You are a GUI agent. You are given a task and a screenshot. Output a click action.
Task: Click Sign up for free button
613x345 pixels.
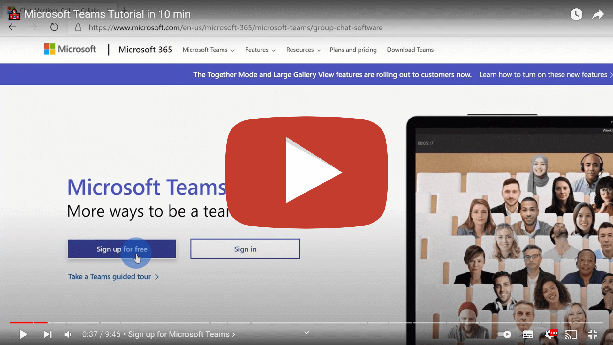click(x=122, y=249)
